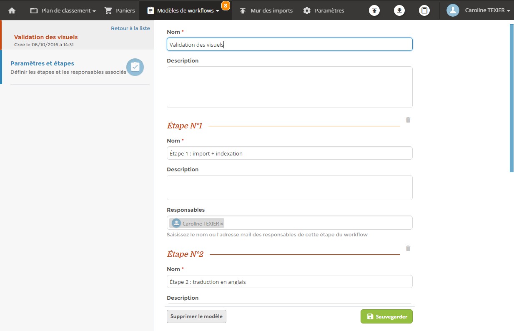
Task: Click the downloads icon in the top bar
Action: click(x=399, y=10)
